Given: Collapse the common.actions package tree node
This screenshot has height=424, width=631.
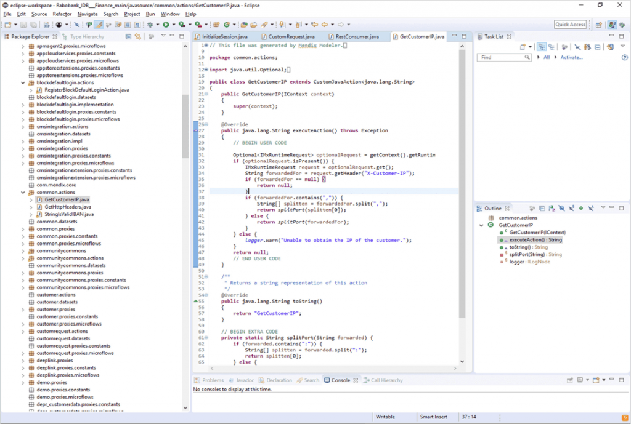Looking at the screenshot, I should click(x=23, y=193).
